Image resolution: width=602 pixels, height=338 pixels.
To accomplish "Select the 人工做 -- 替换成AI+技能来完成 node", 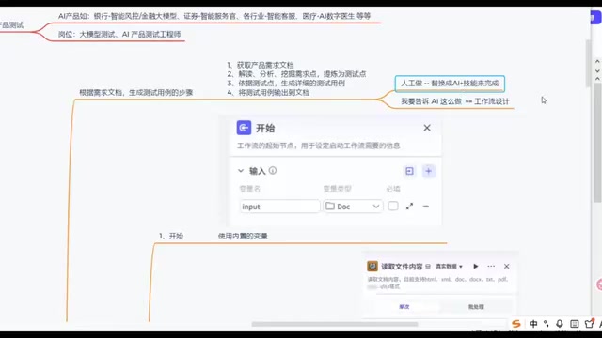I will [x=450, y=84].
